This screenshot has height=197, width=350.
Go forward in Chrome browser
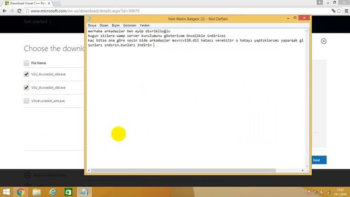coord(12,11)
